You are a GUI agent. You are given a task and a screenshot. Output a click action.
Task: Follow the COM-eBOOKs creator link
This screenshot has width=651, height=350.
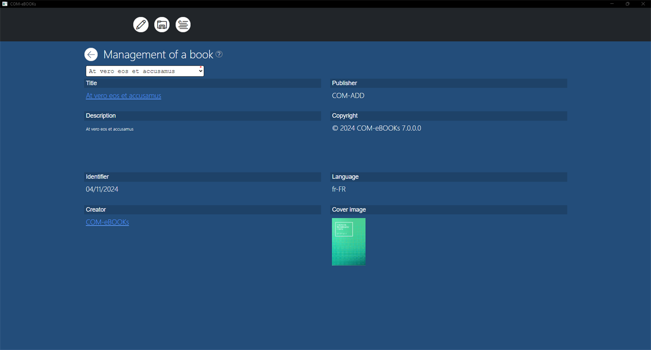(107, 222)
